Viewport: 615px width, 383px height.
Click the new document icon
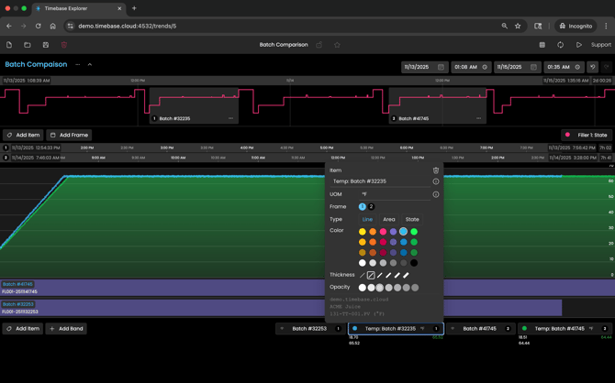[x=9, y=45]
